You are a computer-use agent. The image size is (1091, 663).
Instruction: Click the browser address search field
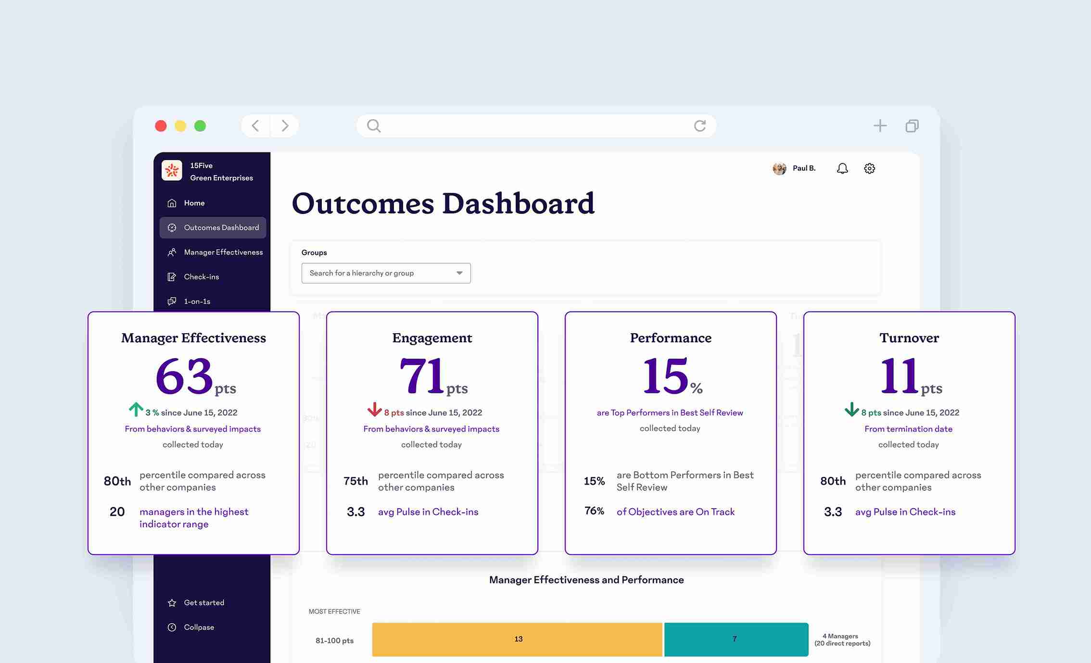pos(534,126)
